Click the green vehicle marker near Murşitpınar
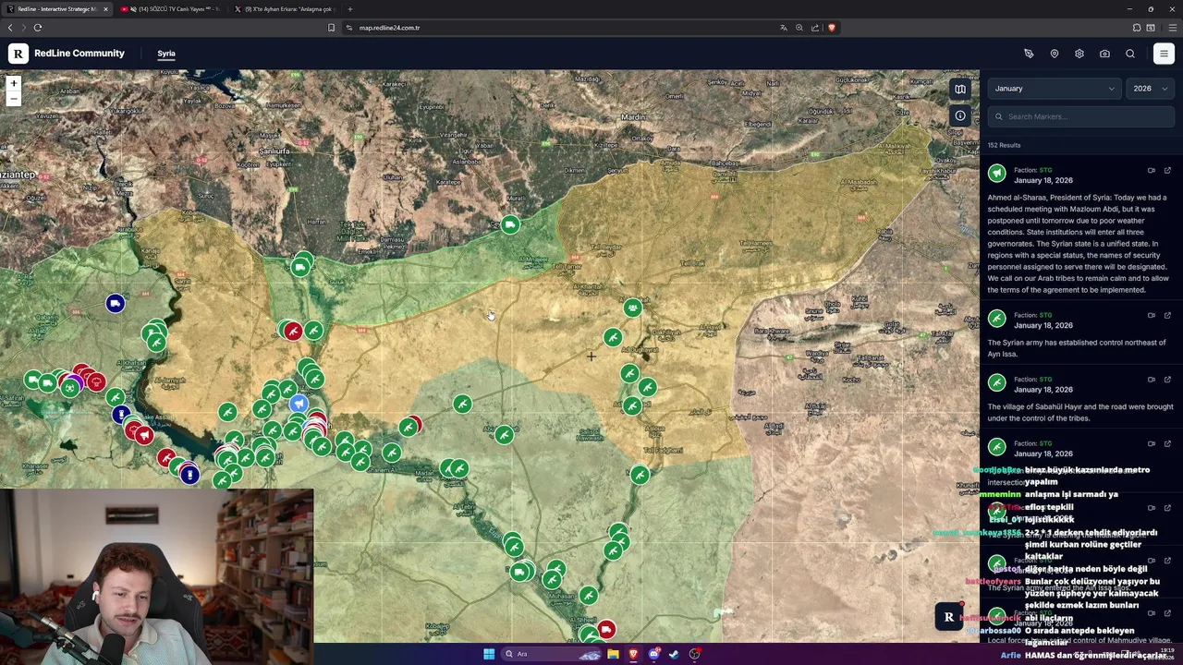1183x665 pixels. pyautogui.click(x=510, y=224)
